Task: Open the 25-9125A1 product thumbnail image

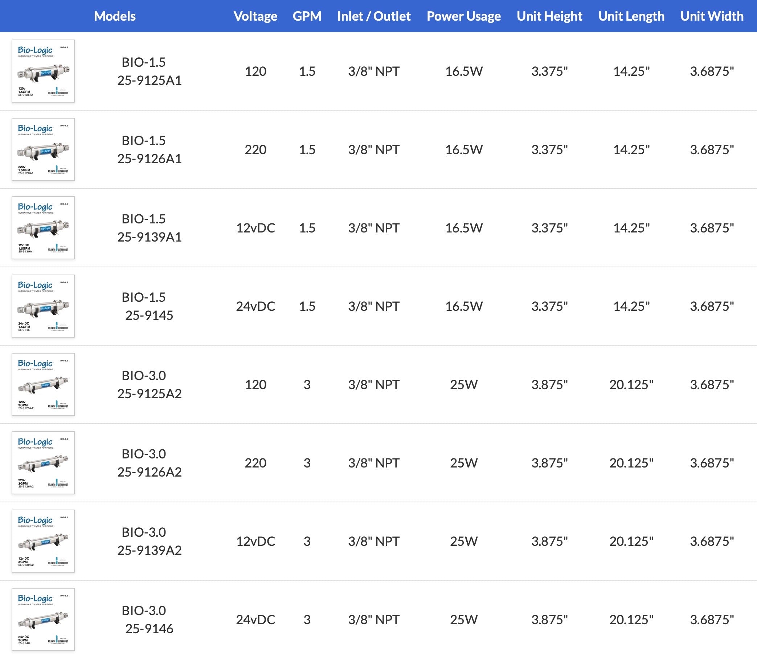Action: 43,71
